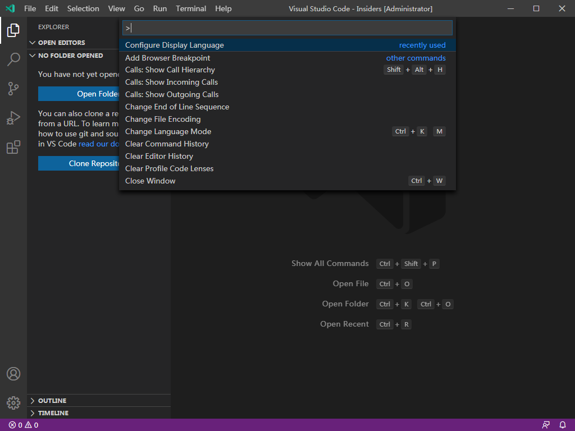Open the Run menu
Screen dimensions: 575x431
click(160, 8)
